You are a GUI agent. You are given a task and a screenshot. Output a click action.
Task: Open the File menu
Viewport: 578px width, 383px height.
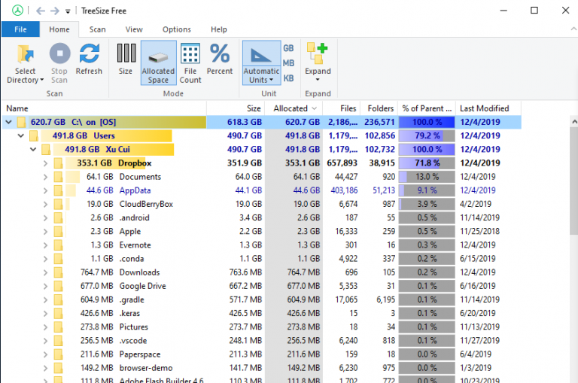pyautogui.click(x=20, y=29)
